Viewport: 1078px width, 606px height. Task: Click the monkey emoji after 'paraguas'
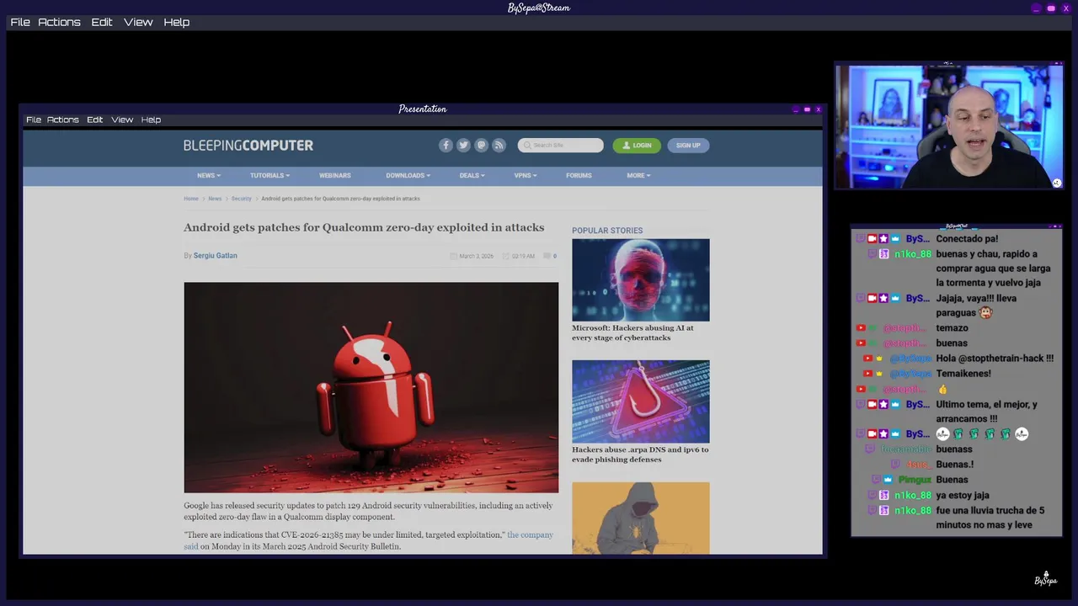985,312
